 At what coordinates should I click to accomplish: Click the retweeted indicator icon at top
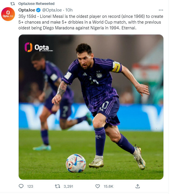coord(13,4)
